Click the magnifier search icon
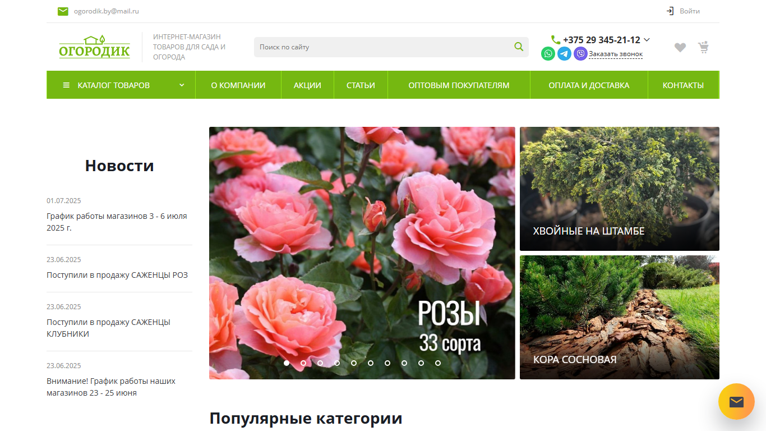 point(519,47)
